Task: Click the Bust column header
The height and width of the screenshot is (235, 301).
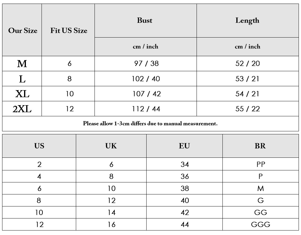Action: (x=145, y=21)
